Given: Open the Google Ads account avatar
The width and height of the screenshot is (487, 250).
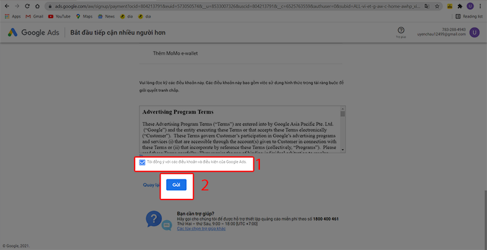Looking at the screenshot, I should [x=474, y=33].
